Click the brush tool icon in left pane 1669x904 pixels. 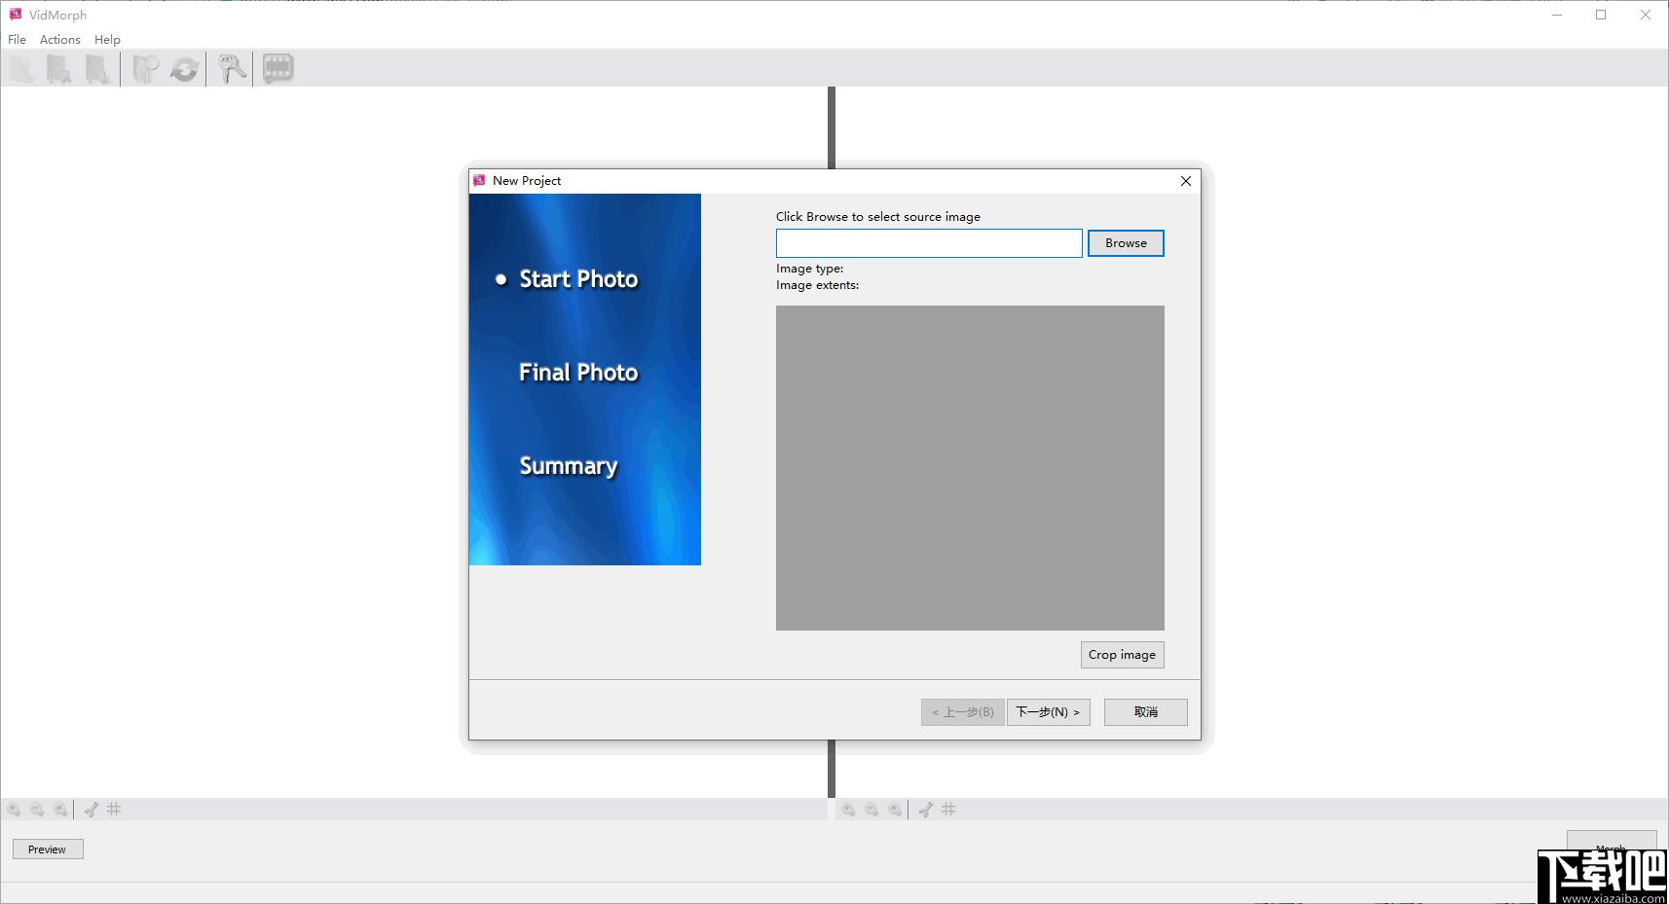[91, 810]
